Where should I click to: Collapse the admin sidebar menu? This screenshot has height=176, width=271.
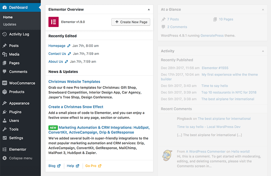pyautogui.click(x=20, y=158)
